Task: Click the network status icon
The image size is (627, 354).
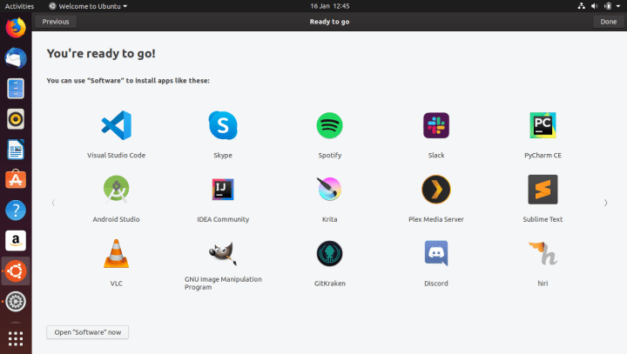Action: pyautogui.click(x=582, y=6)
